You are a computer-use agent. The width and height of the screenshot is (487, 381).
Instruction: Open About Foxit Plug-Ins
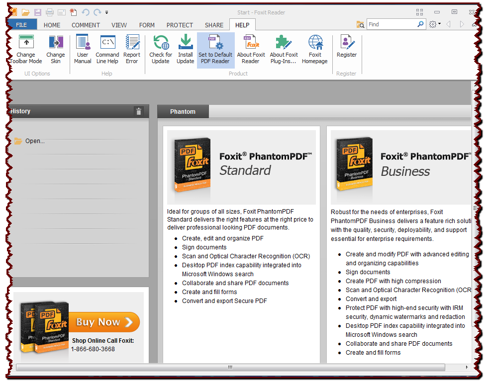284,50
